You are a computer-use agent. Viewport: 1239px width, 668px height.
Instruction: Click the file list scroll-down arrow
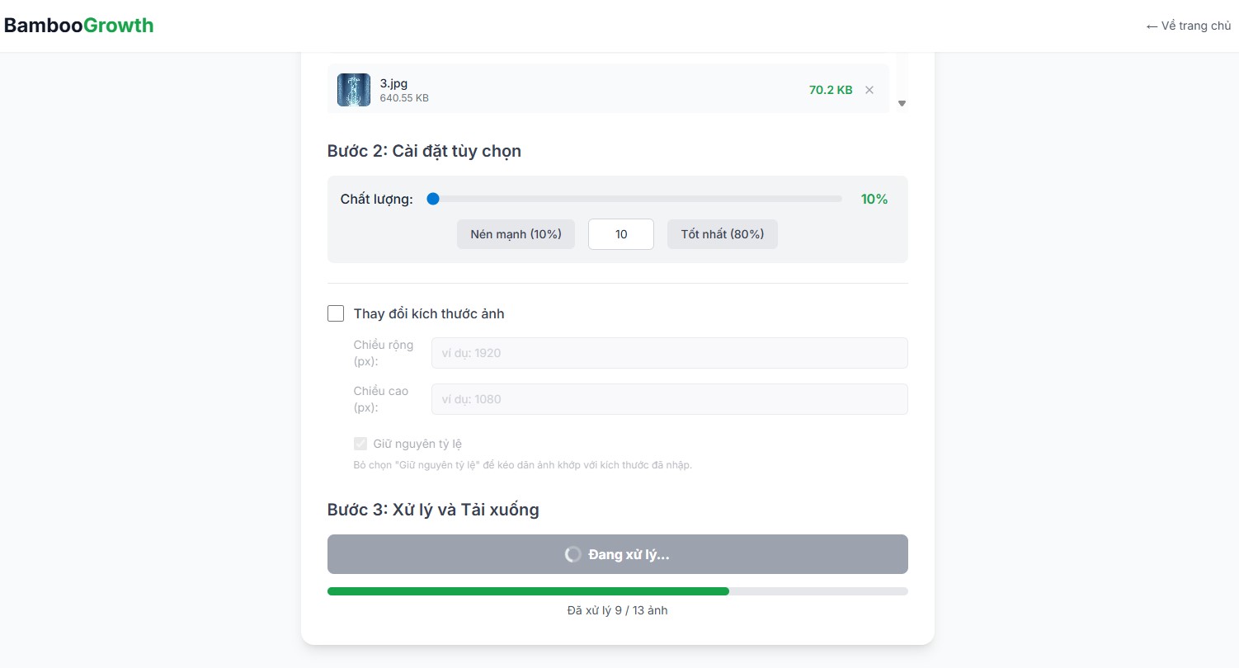click(902, 103)
